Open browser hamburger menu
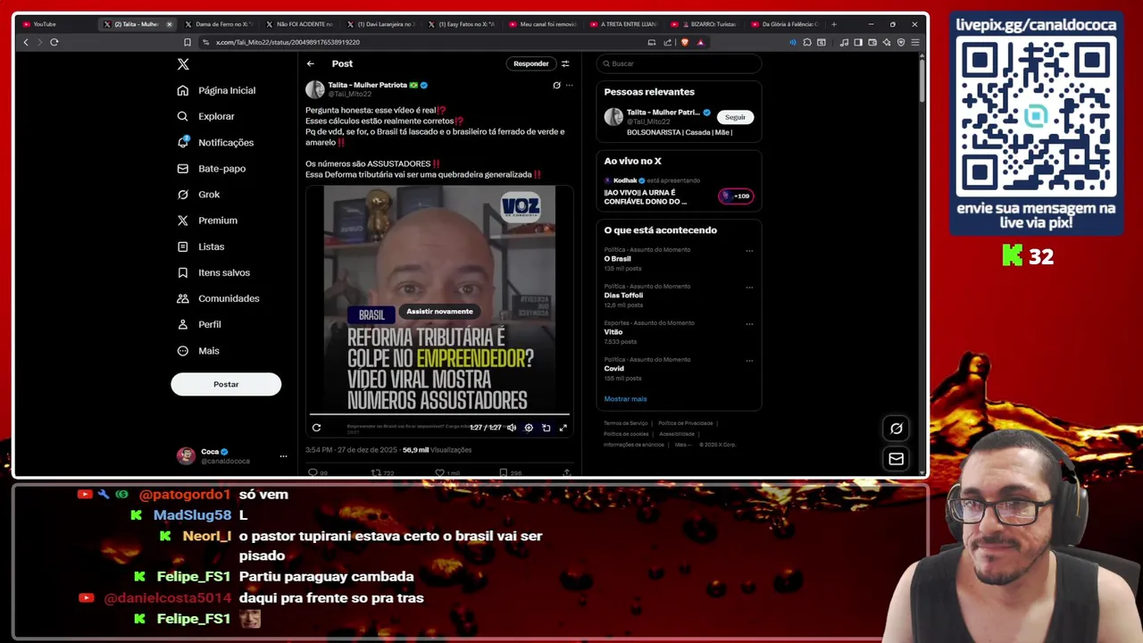Image resolution: width=1143 pixels, height=643 pixels. coord(914,42)
